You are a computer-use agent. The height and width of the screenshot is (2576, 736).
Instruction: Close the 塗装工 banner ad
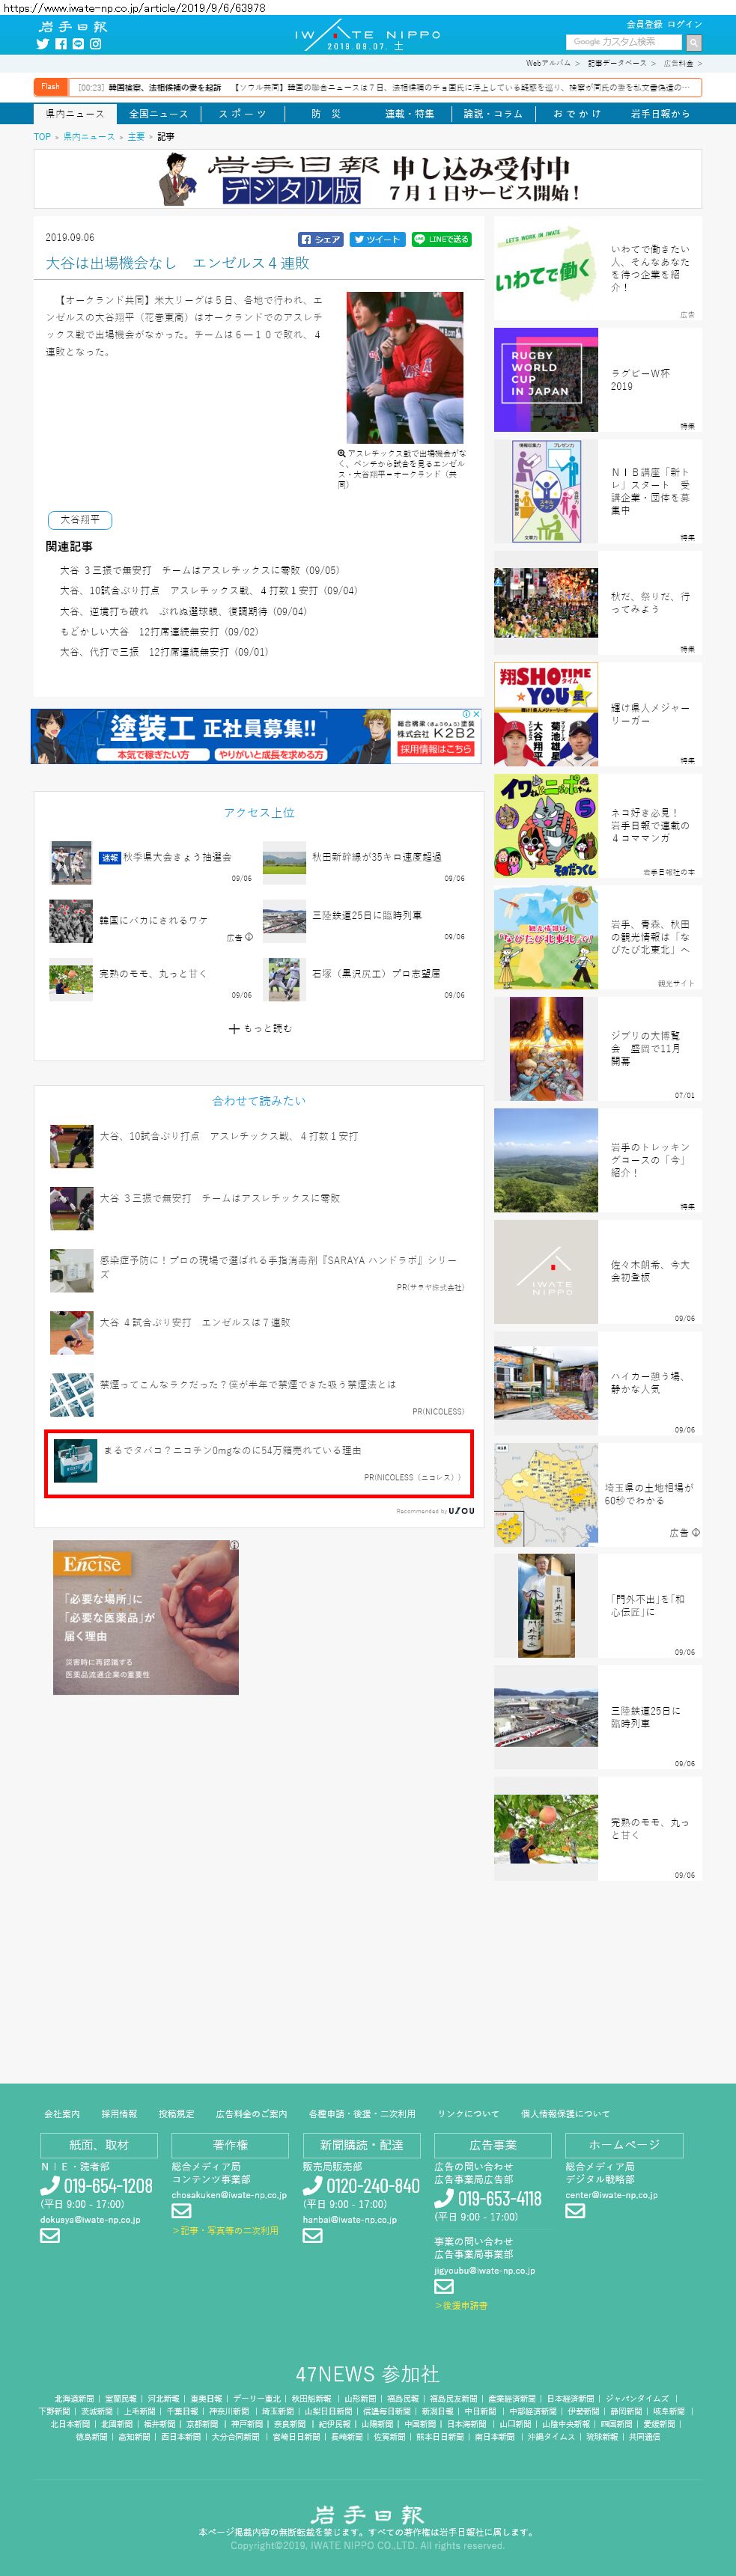coord(476,714)
